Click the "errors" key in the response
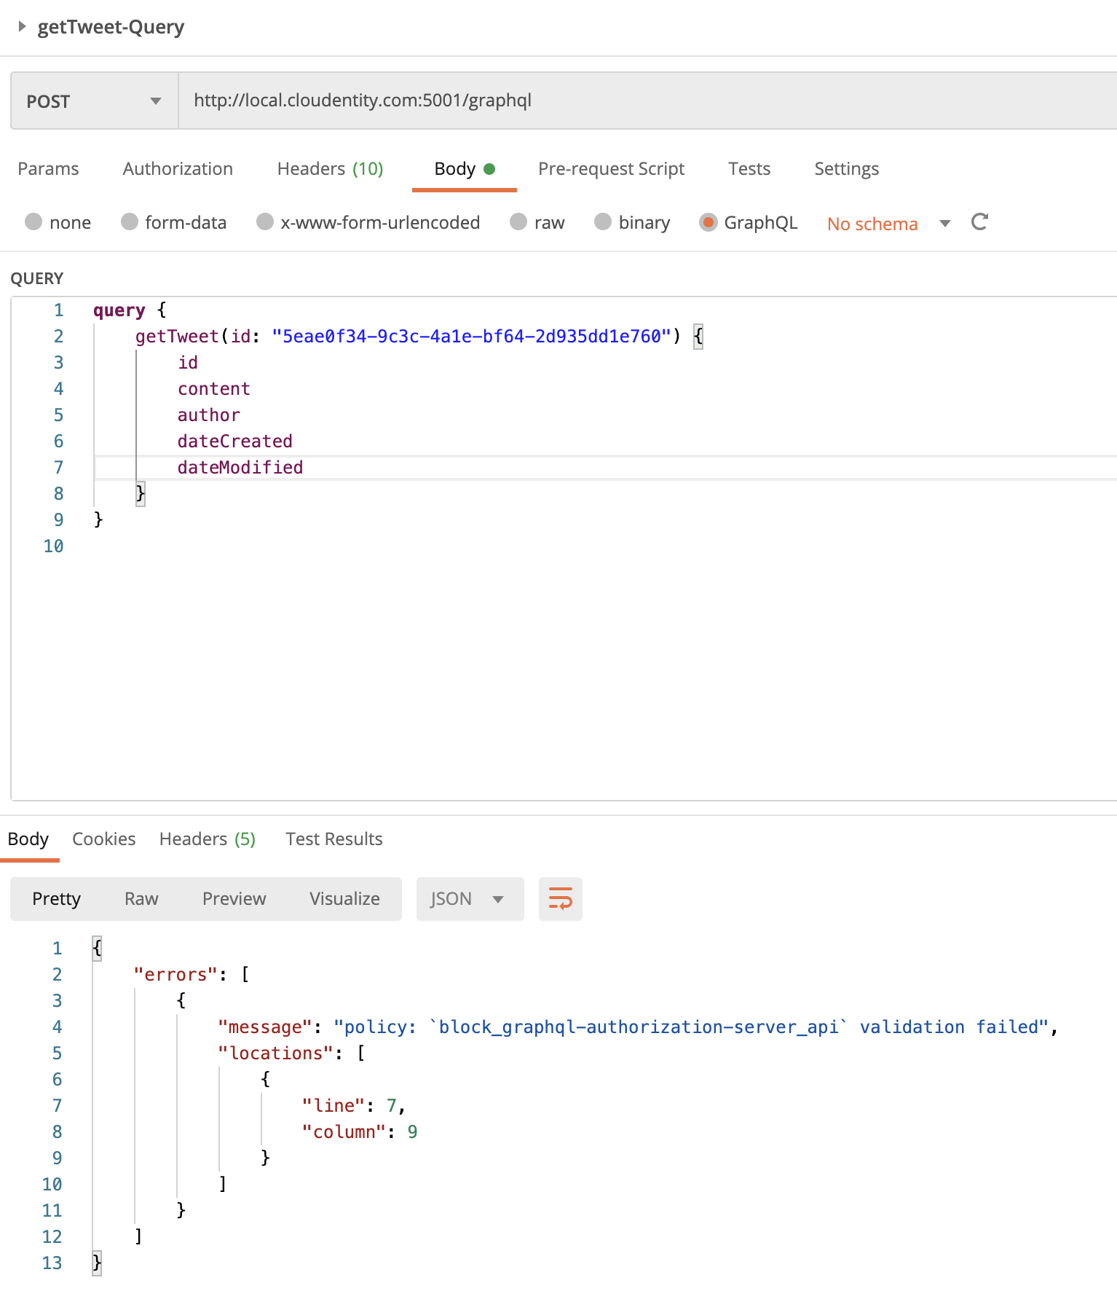Viewport: 1117px width, 1291px height. click(175, 975)
